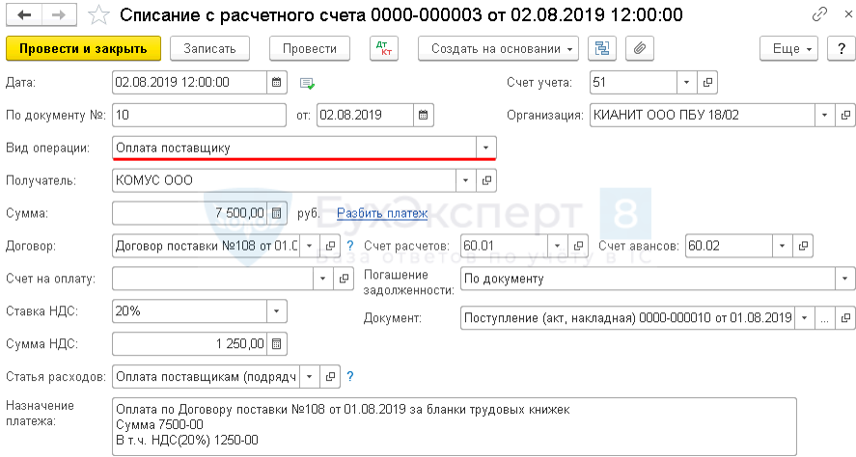Screen dimensions: 856x457
Task: Expand the Организация dropdown list
Action: coord(825,115)
